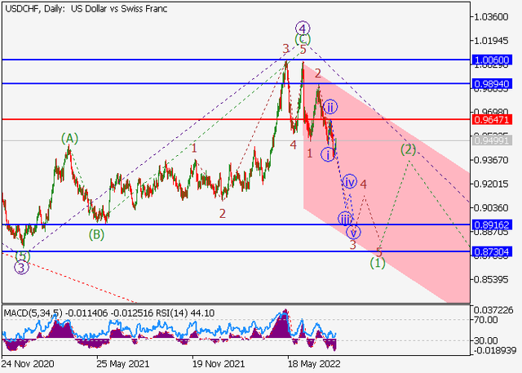Click the green (2) forecast label
This screenshot has height=373, width=522.
[x=409, y=149]
